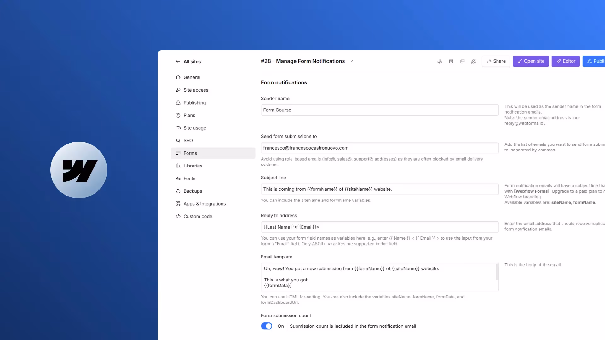Image resolution: width=605 pixels, height=340 pixels.
Task: Open the General settings tab
Action: click(x=192, y=77)
